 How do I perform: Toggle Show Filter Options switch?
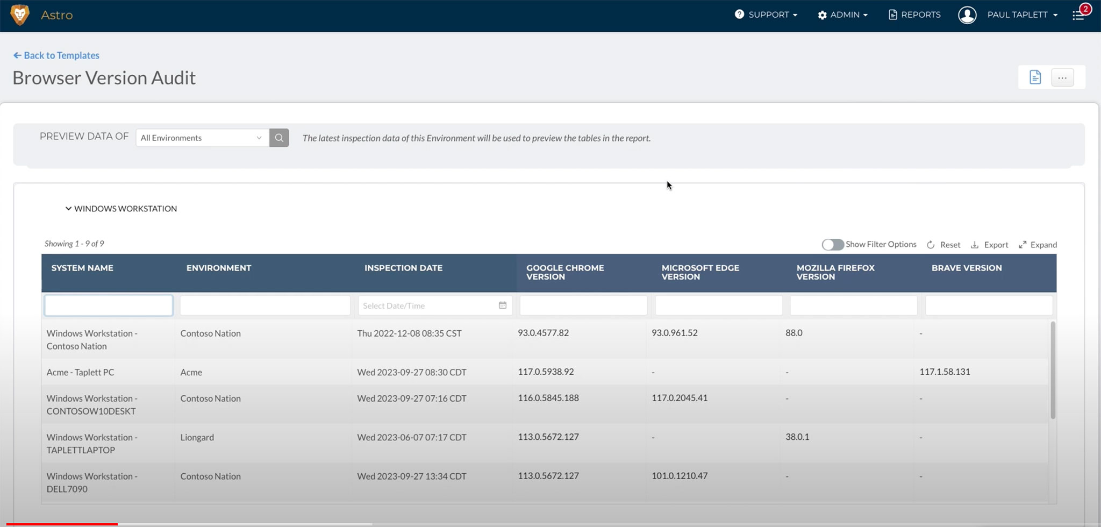(x=833, y=245)
